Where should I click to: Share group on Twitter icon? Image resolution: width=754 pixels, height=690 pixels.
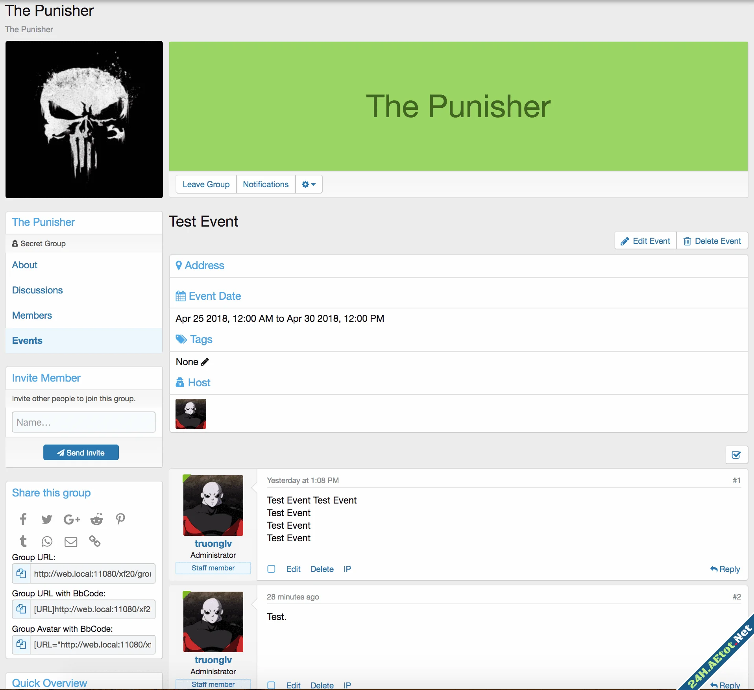tap(47, 519)
